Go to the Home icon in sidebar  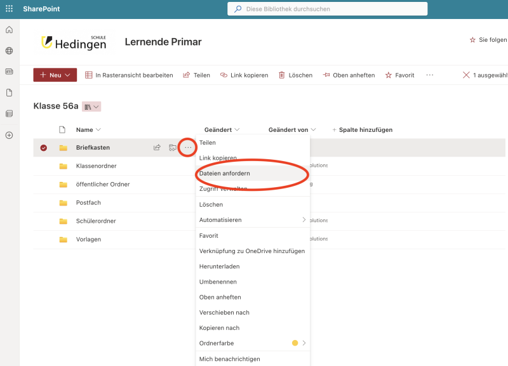[x=9, y=30]
